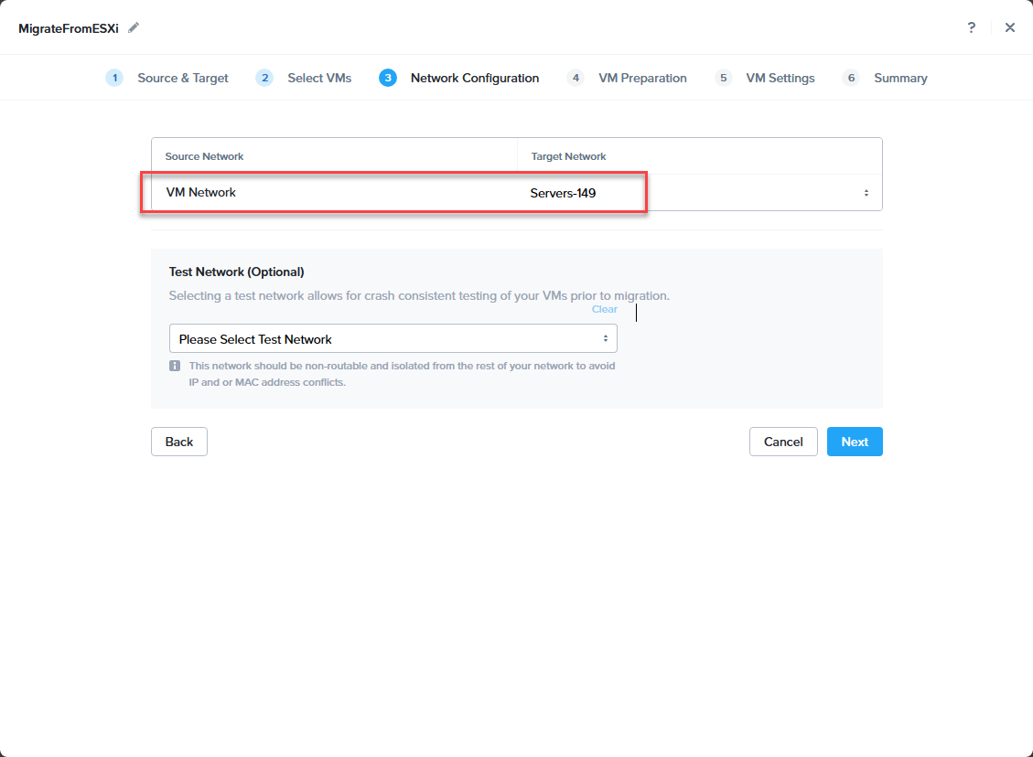Click step 1 circle icon
The width and height of the screenshot is (1033, 757).
pos(114,78)
